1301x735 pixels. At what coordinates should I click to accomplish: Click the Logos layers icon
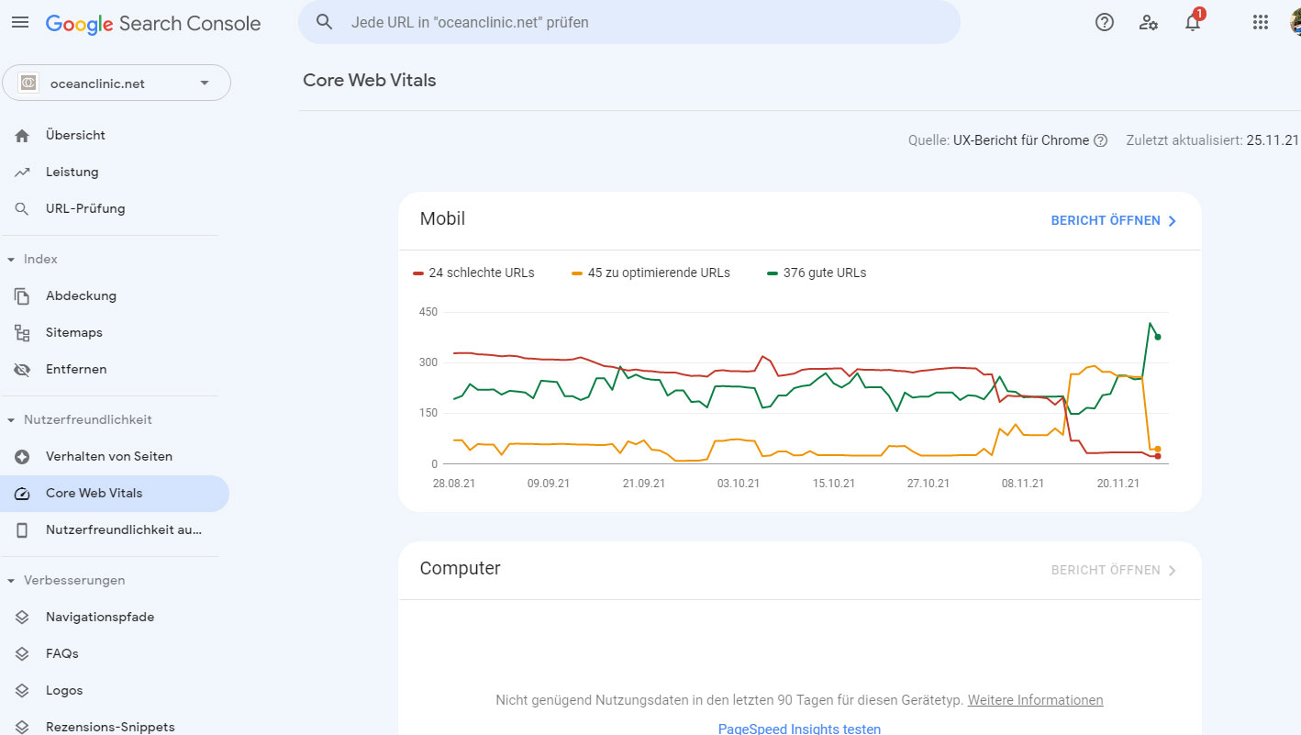click(x=22, y=690)
